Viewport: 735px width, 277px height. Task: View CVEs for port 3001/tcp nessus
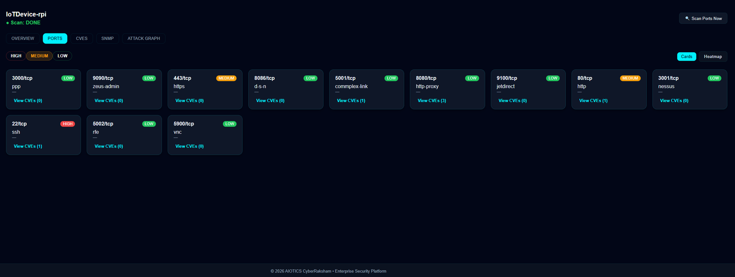pos(674,100)
